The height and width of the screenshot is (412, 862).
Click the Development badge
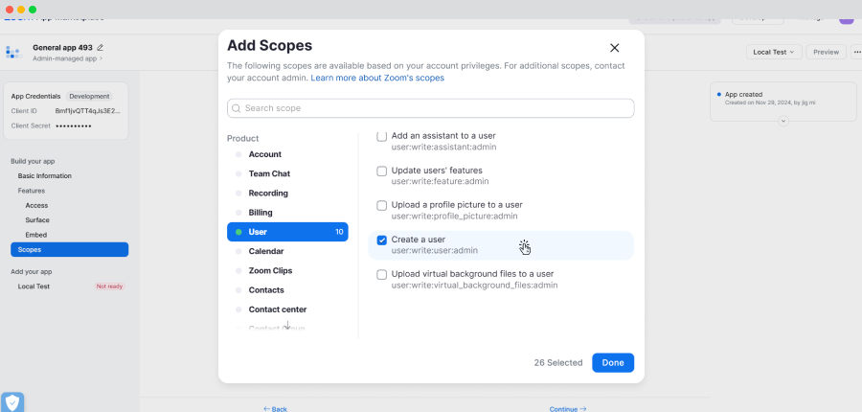click(x=89, y=96)
